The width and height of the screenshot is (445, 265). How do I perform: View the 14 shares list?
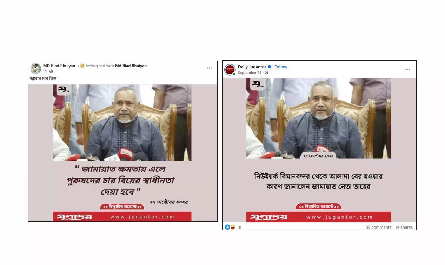click(404, 227)
